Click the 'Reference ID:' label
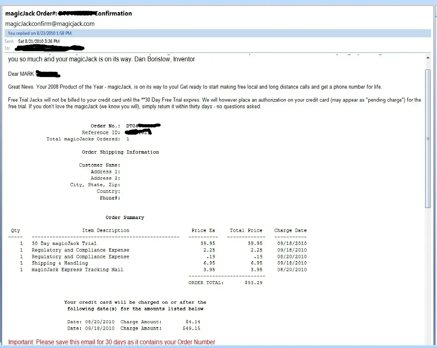The height and width of the screenshot is (348, 437). (101, 133)
